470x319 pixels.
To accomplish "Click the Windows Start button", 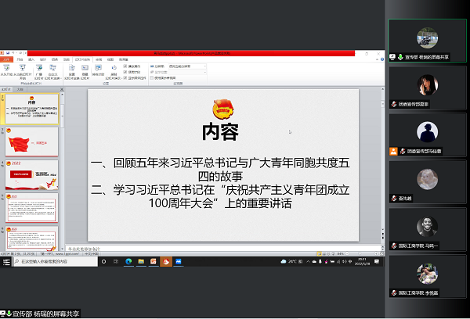I will 5,261.
